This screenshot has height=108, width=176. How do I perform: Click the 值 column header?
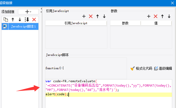pos(156,23)
